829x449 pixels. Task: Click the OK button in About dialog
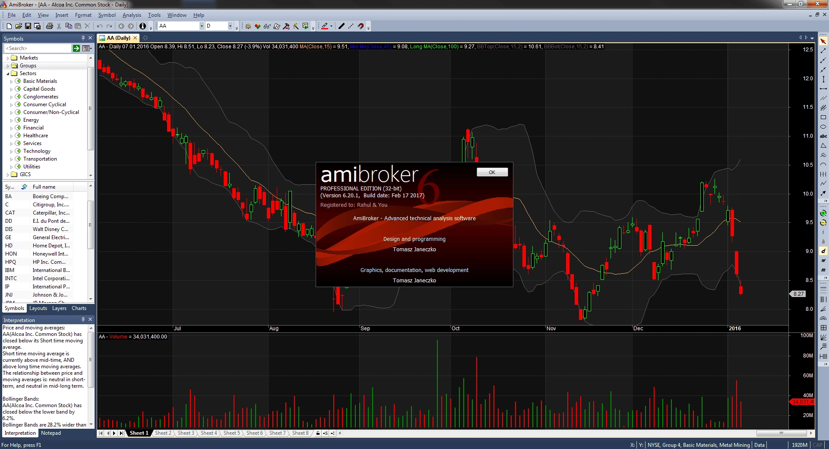click(492, 172)
